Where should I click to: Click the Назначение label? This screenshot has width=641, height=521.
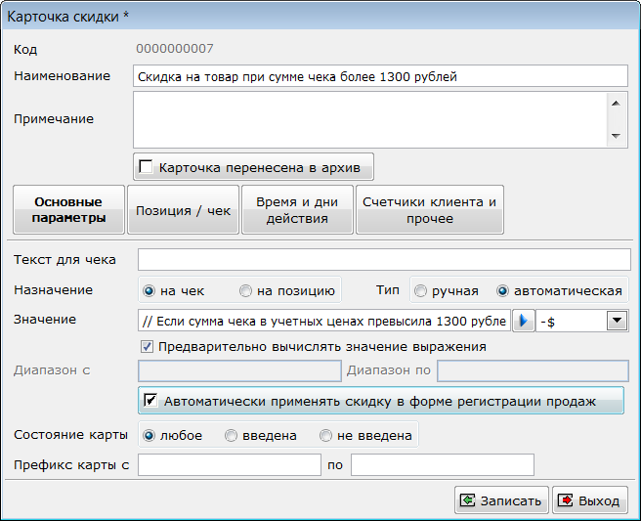pyautogui.click(x=54, y=290)
